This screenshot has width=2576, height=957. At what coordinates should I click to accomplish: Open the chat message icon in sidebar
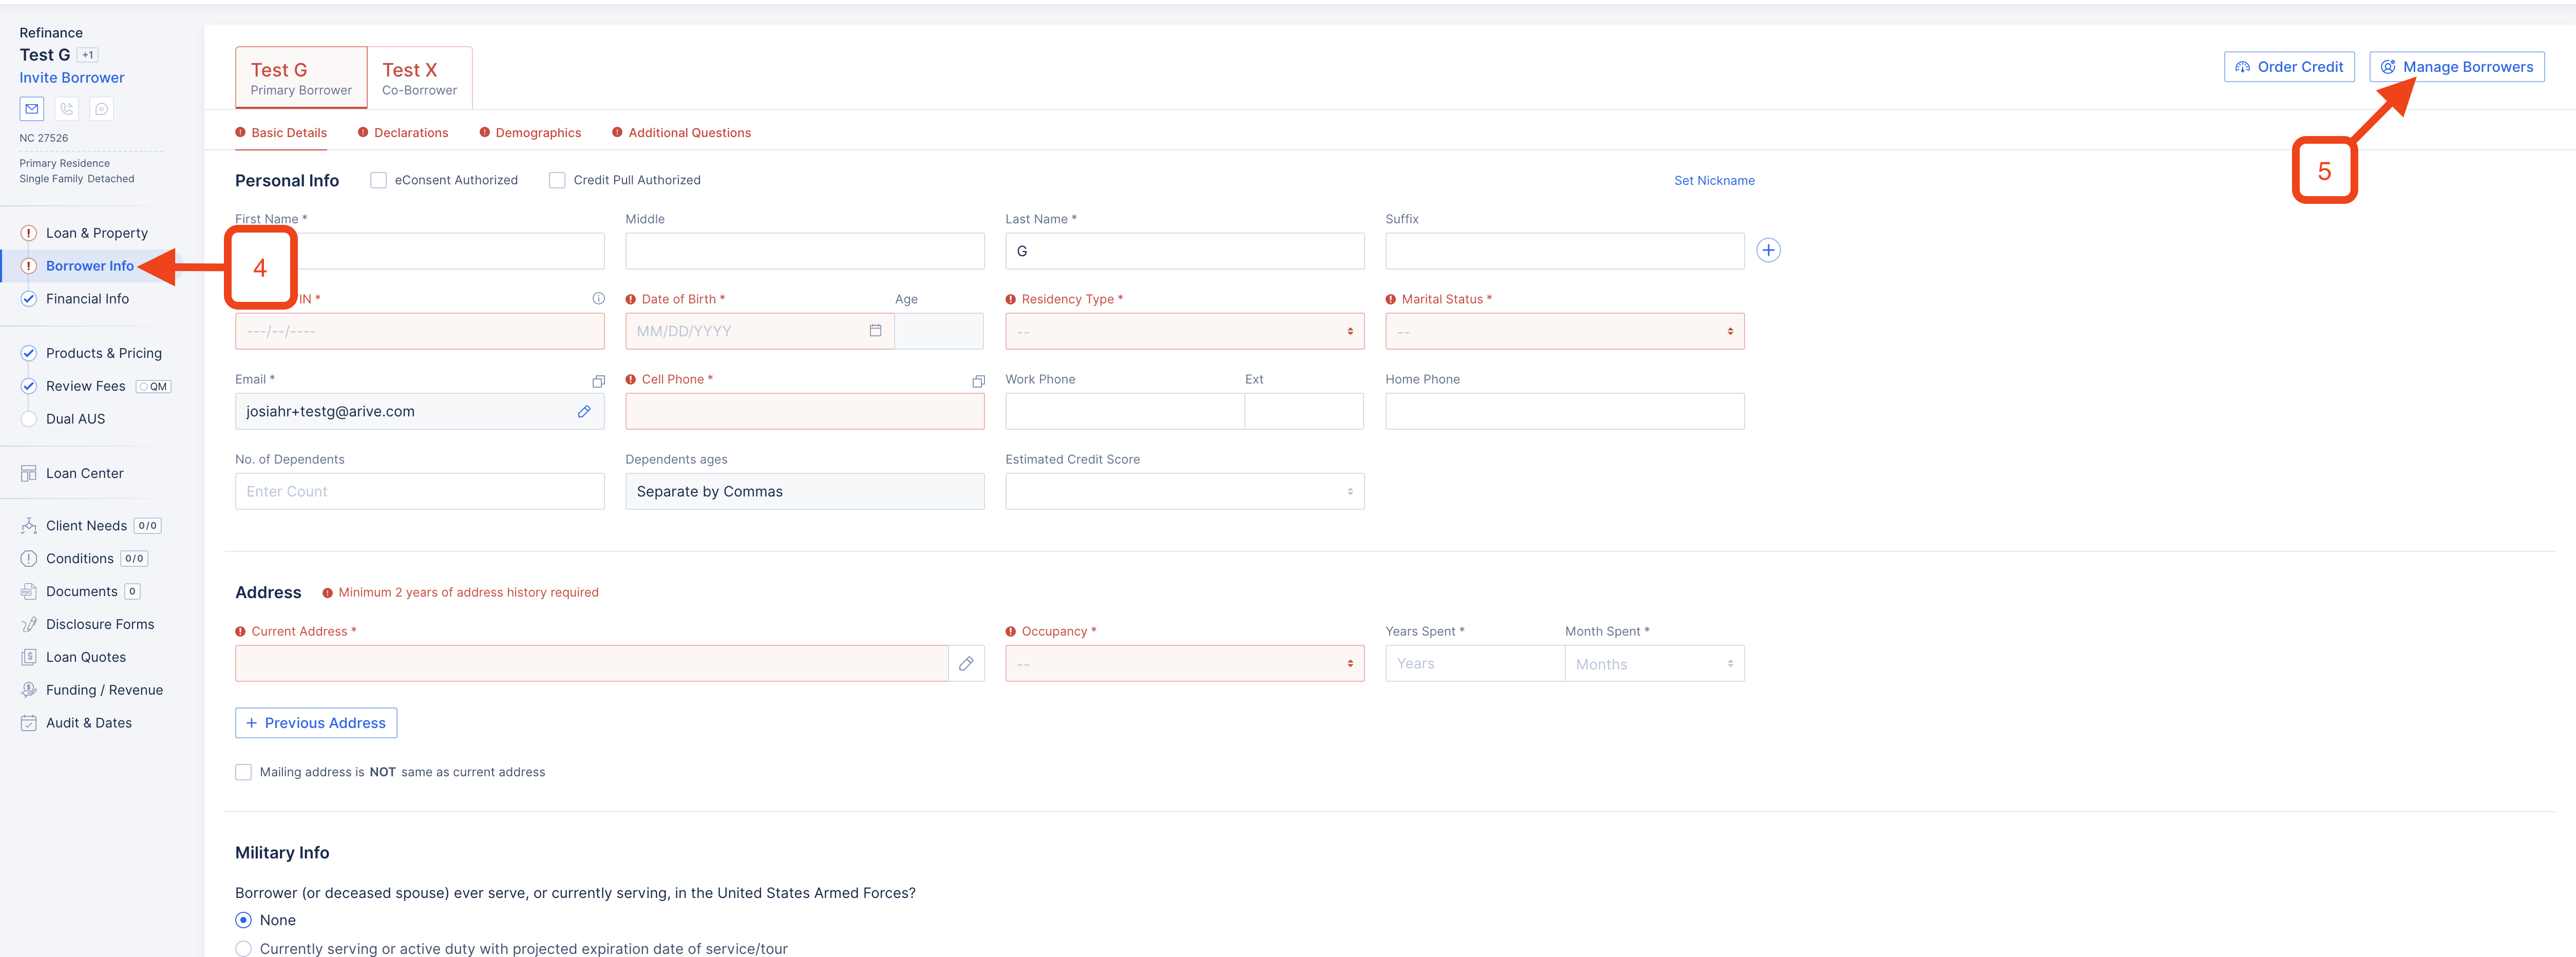pyautogui.click(x=101, y=109)
